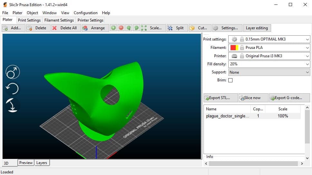The width and height of the screenshot is (312, 175).
Task: Click the Layer editing button
Action: 257,28
